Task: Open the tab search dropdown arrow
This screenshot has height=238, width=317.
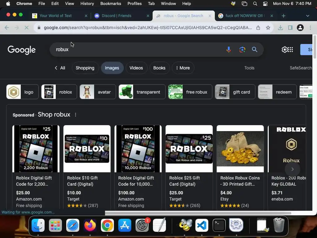Action: coord(307,16)
